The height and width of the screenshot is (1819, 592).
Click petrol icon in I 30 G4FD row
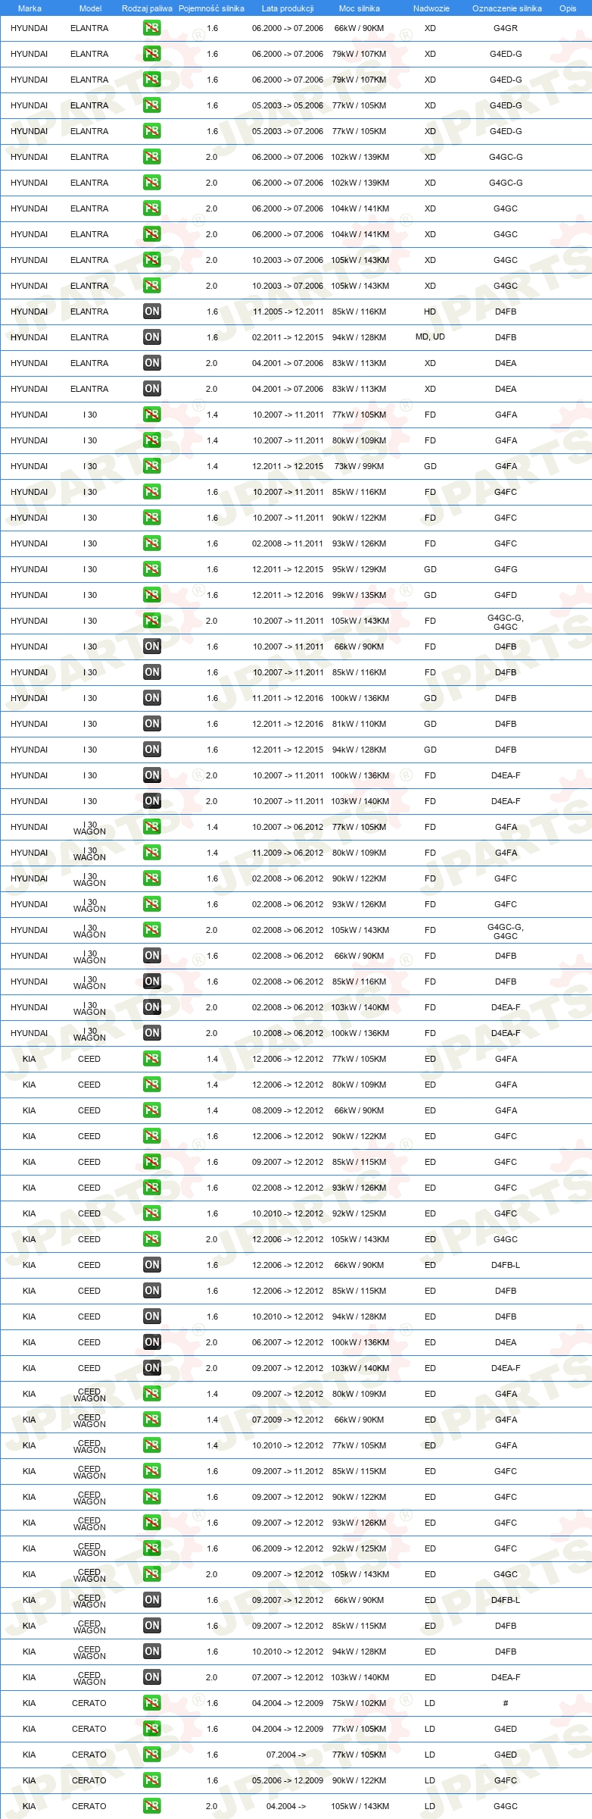[x=151, y=595]
